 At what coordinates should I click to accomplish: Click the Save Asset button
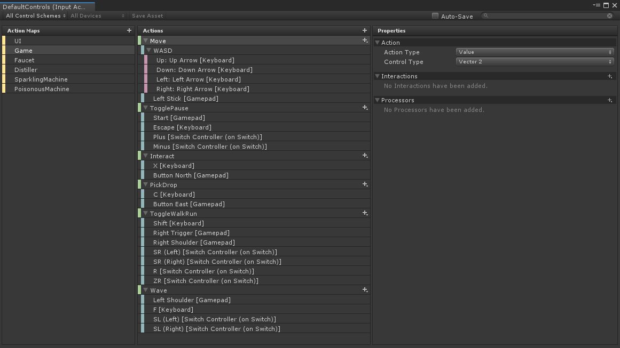[147, 16]
